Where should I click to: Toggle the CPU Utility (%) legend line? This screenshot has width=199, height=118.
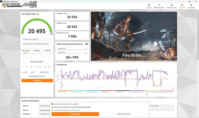tap(123, 91)
